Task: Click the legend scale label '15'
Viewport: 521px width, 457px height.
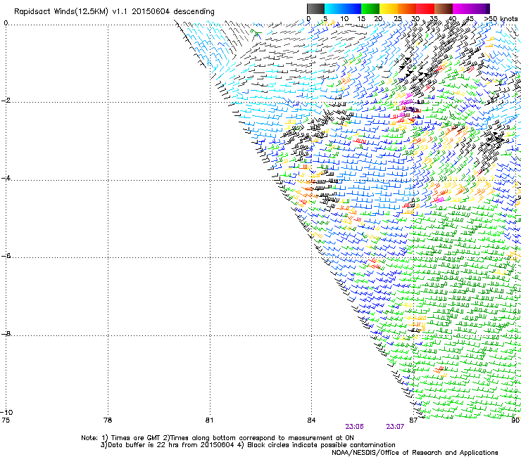Action: [x=361, y=18]
